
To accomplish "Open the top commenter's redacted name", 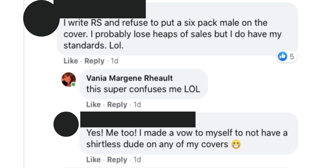I will pyautogui.click(x=99, y=10).
